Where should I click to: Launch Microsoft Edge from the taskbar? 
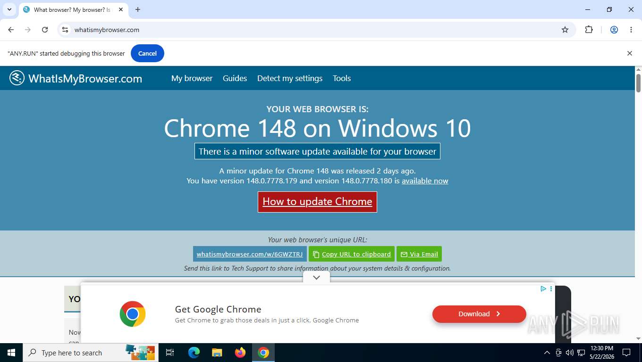(194, 353)
